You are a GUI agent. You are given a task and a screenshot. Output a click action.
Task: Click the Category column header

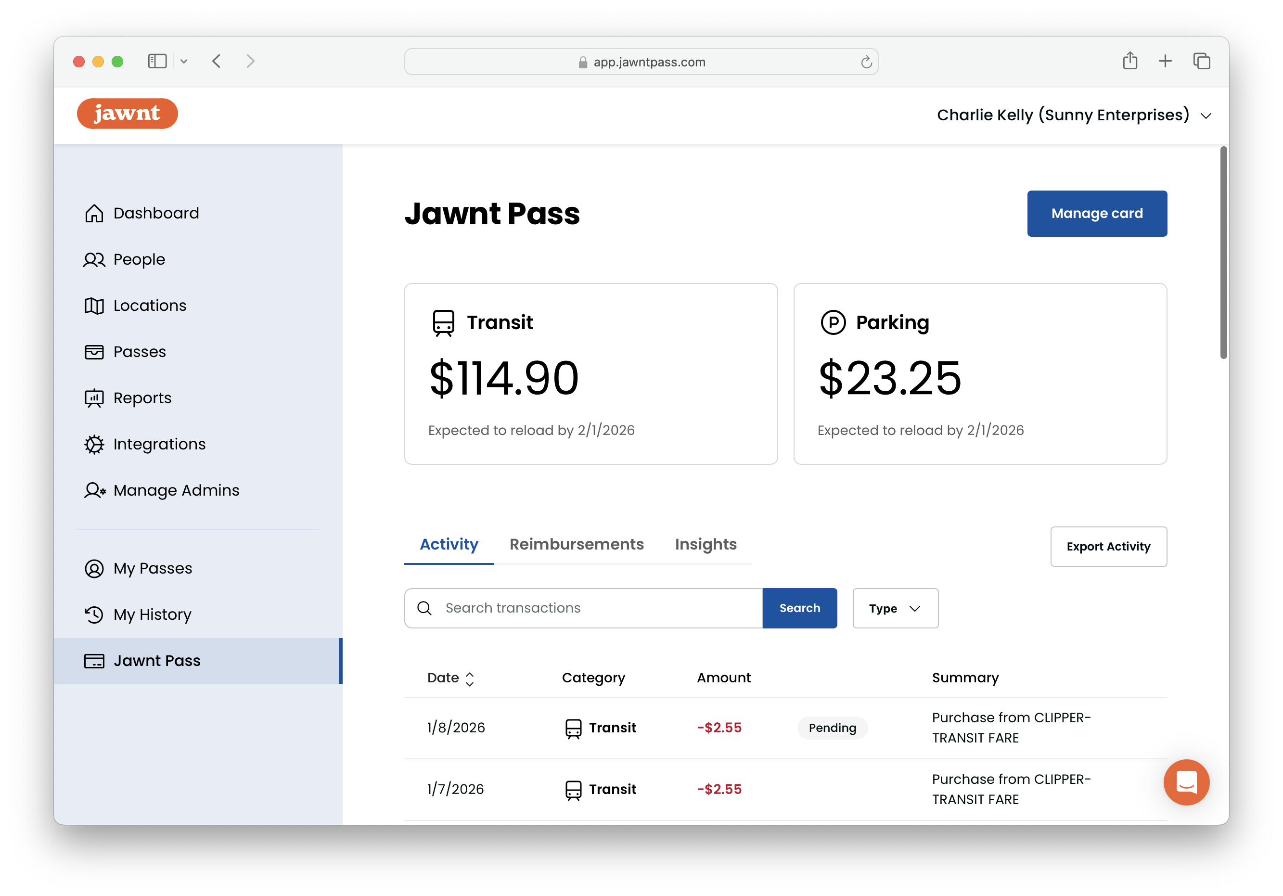pos(593,678)
